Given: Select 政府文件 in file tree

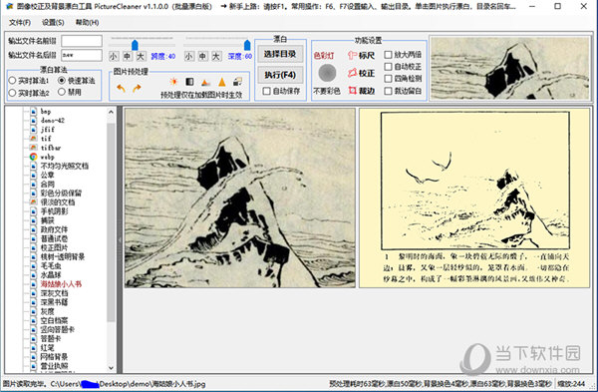Looking at the screenshot, I should (x=54, y=229).
